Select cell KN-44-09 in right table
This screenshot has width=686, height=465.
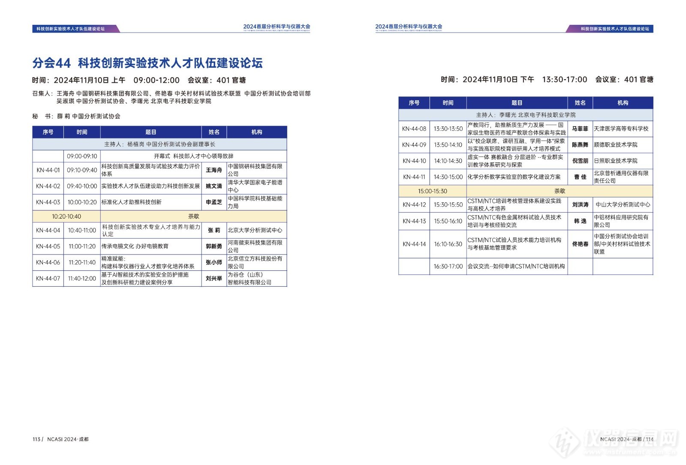[414, 145]
